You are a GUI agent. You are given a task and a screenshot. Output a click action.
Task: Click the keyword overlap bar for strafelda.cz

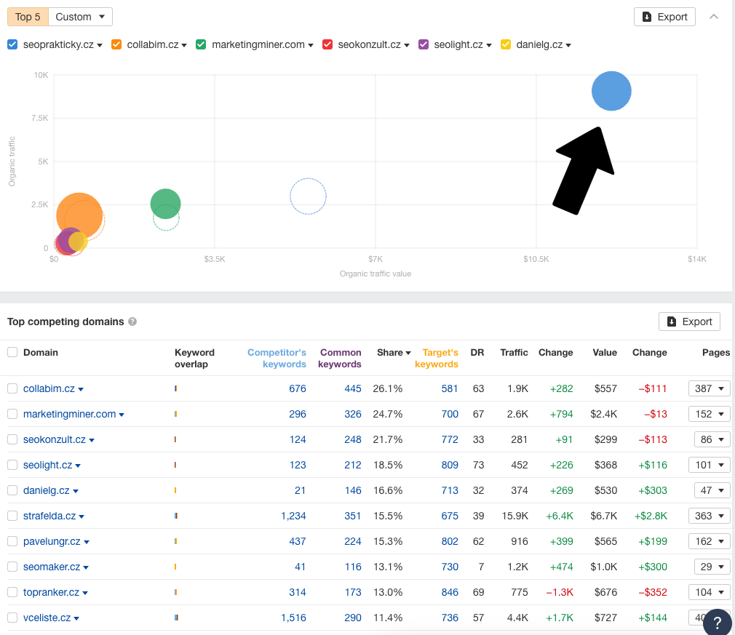click(x=176, y=516)
